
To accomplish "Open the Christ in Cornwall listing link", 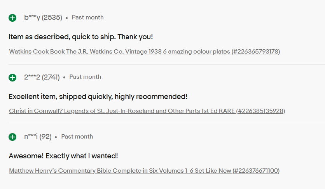I will click(x=122, y=111).
